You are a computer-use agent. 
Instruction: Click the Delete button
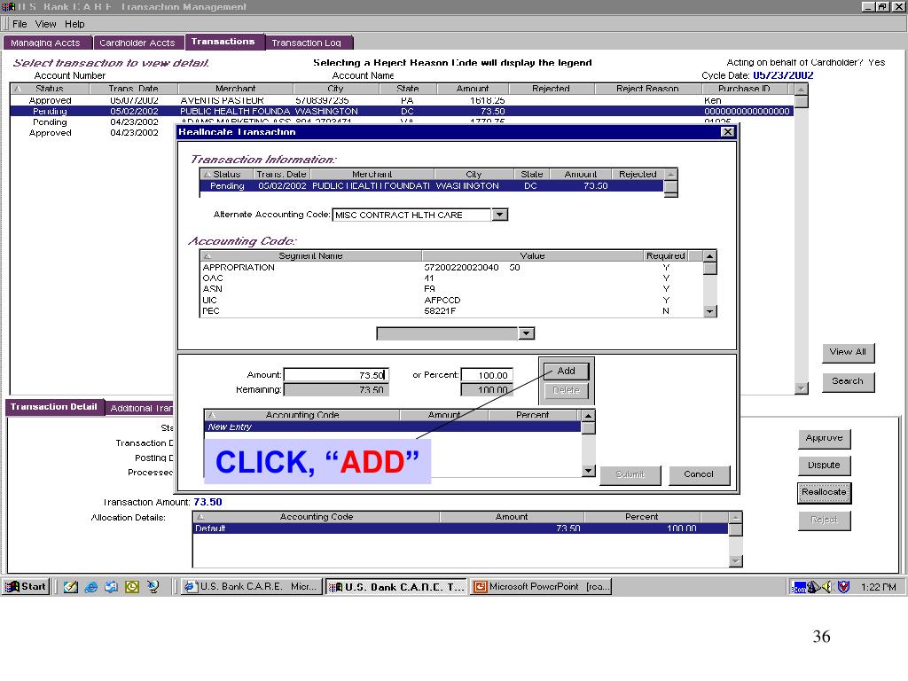click(566, 390)
